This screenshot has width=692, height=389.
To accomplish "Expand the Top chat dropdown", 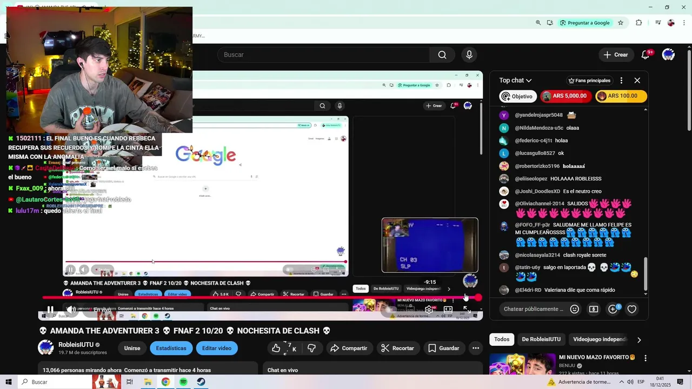I will pyautogui.click(x=515, y=80).
